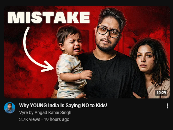Visit the Vyre by Angad Kahai Singh channel
The height and width of the screenshot is (130, 173).
pos(45,112)
